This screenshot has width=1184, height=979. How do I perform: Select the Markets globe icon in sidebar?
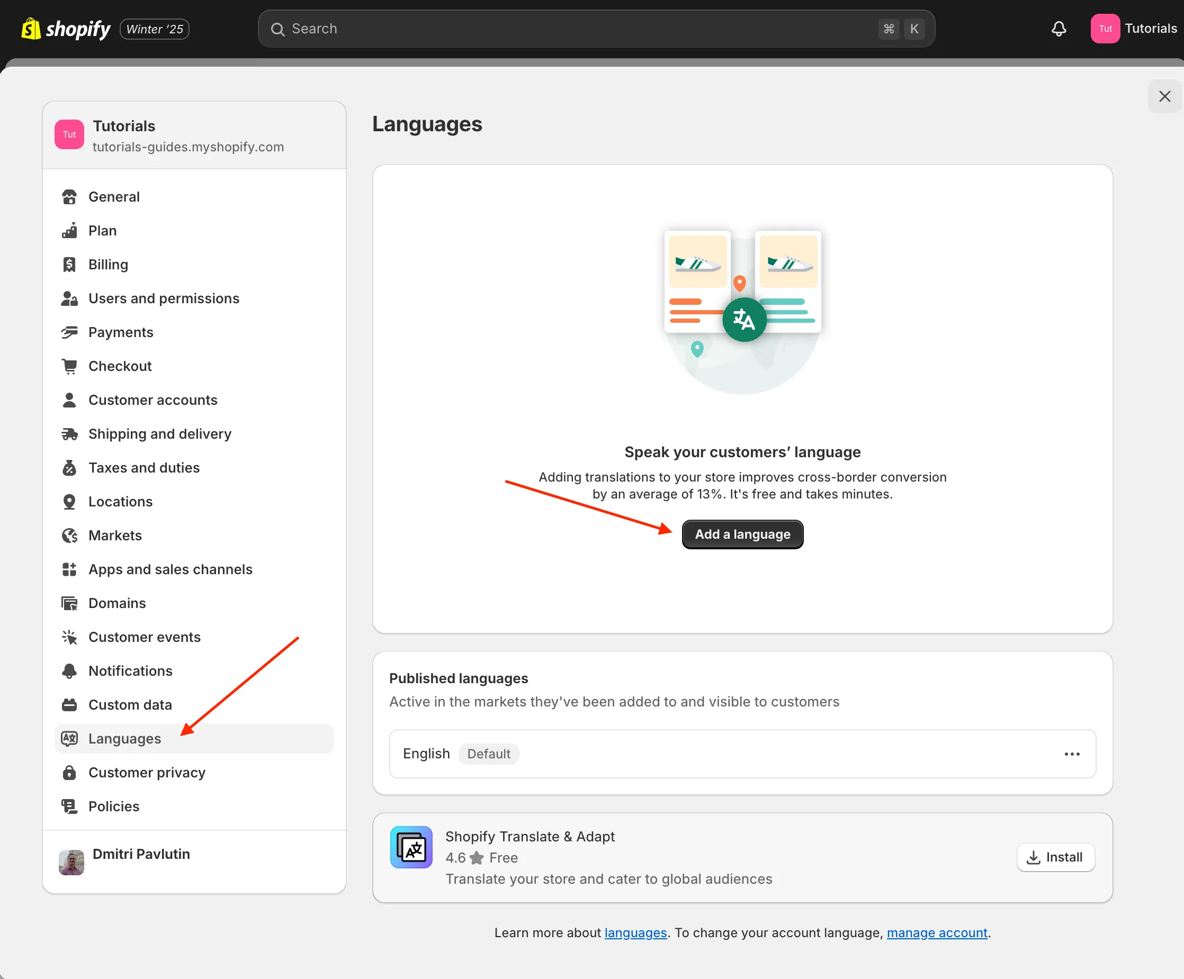(x=69, y=536)
